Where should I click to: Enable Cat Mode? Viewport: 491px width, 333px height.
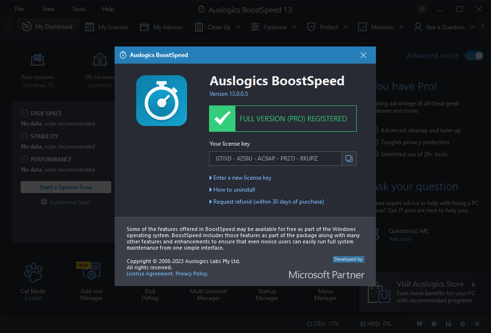33,298
